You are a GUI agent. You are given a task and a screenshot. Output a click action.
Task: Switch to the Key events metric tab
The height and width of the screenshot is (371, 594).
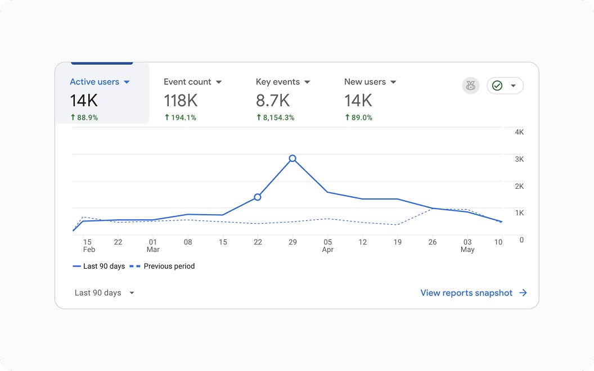(283, 99)
